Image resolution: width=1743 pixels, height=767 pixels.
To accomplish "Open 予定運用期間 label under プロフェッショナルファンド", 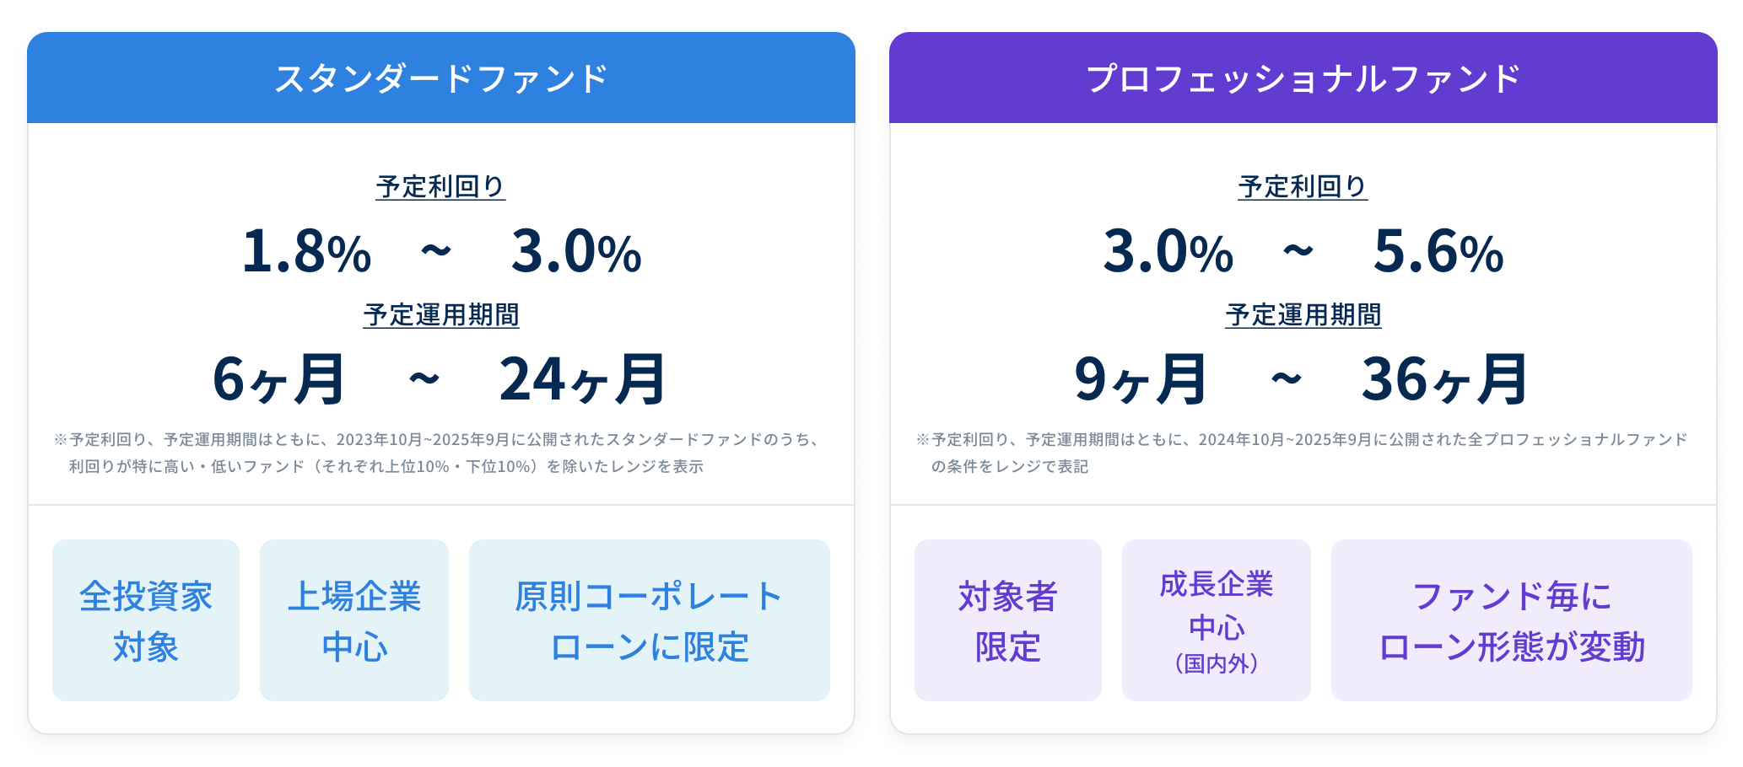I will [x=1303, y=314].
